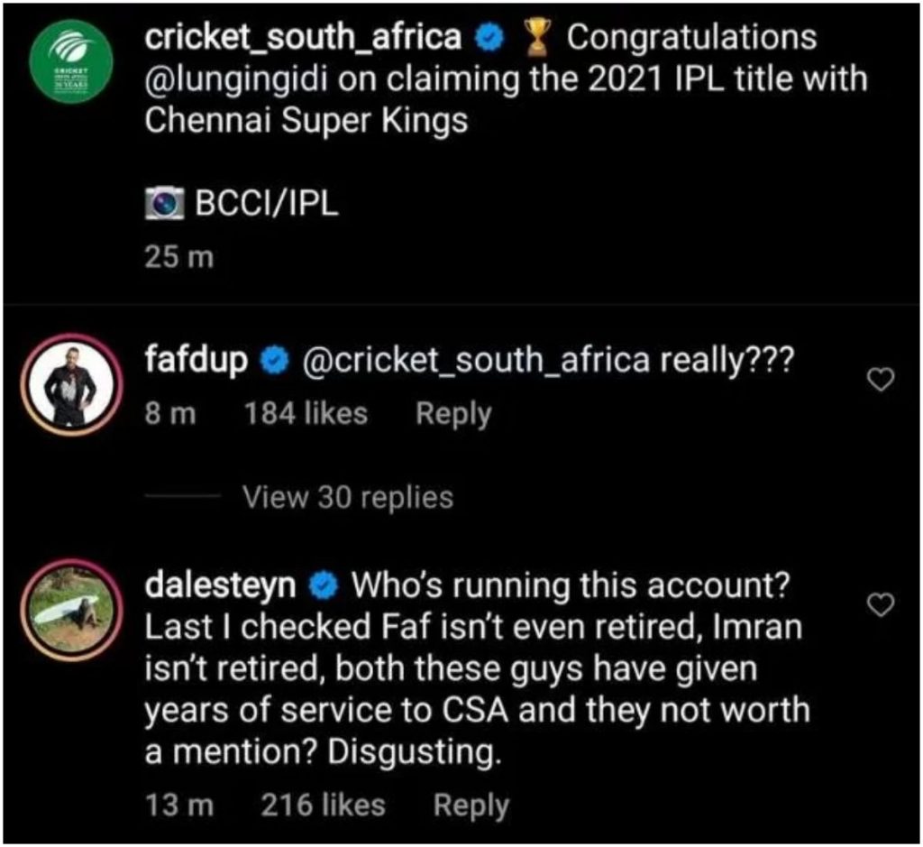Open fafdup's profile picture
The image size is (923, 847).
tap(73, 383)
